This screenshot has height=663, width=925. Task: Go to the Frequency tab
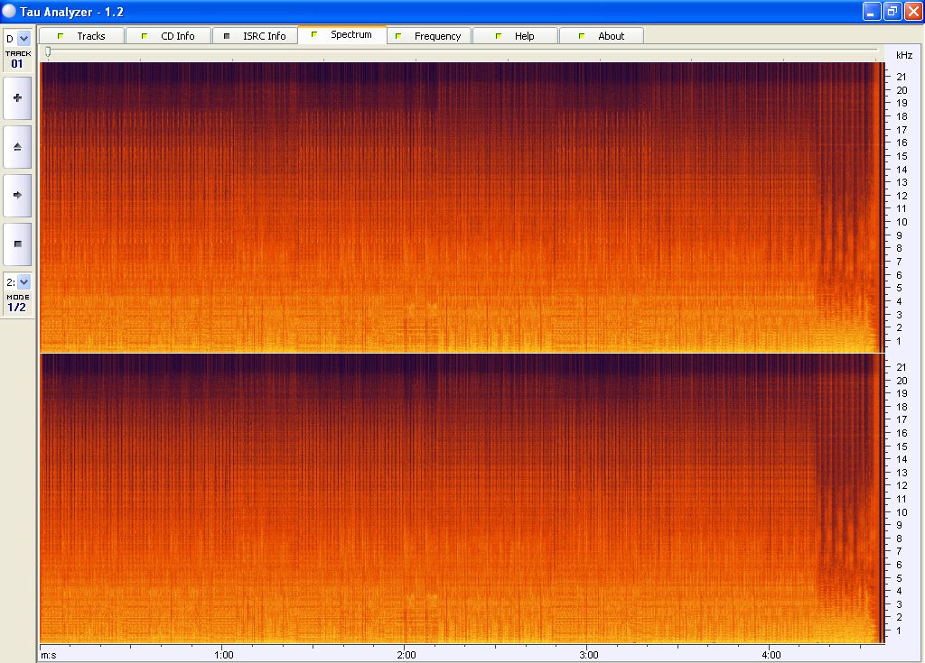point(429,36)
